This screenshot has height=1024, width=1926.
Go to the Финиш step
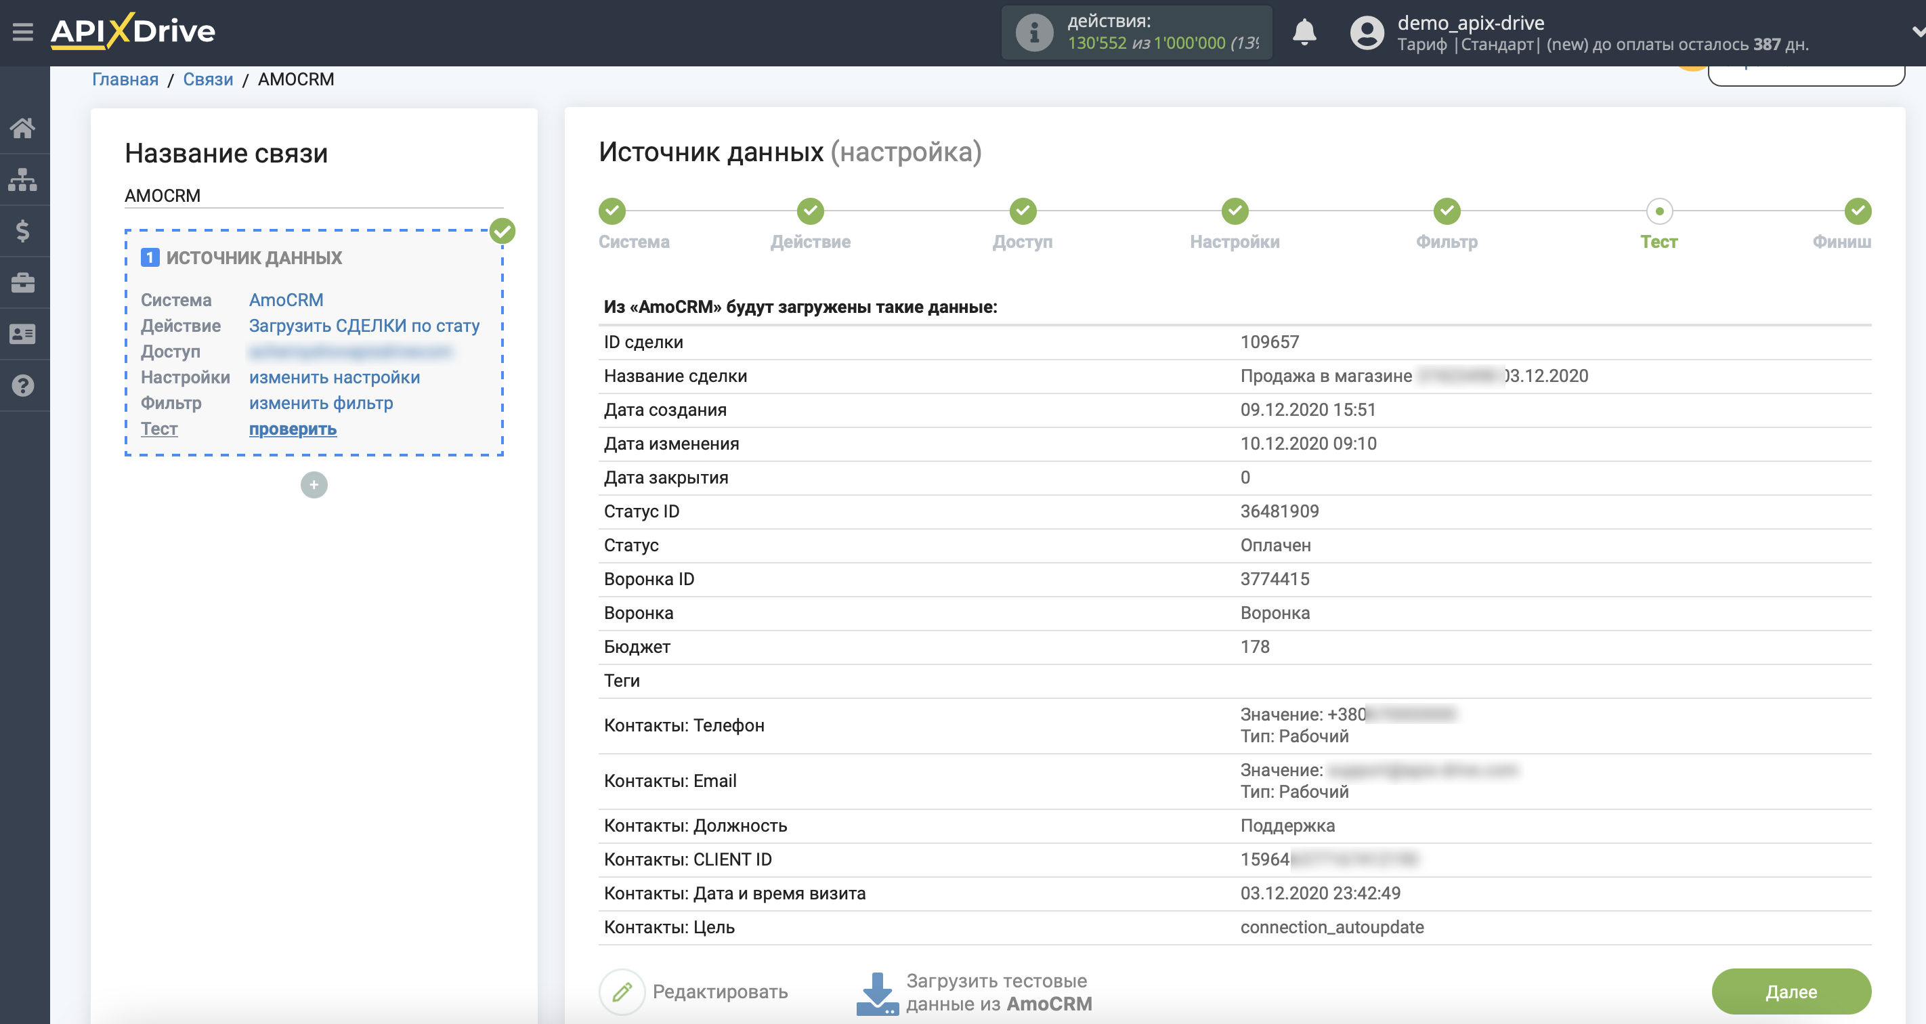[1857, 211]
